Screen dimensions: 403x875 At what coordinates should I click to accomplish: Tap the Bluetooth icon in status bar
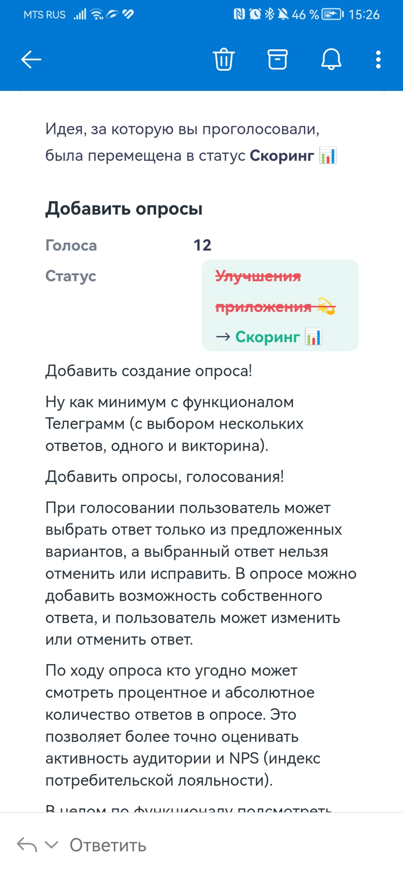click(269, 13)
